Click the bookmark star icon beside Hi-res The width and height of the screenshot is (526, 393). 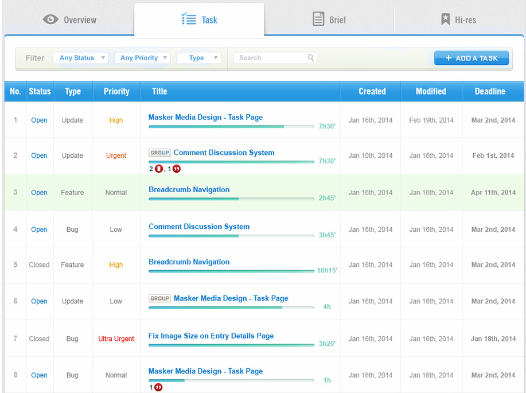tap(445, 19)
